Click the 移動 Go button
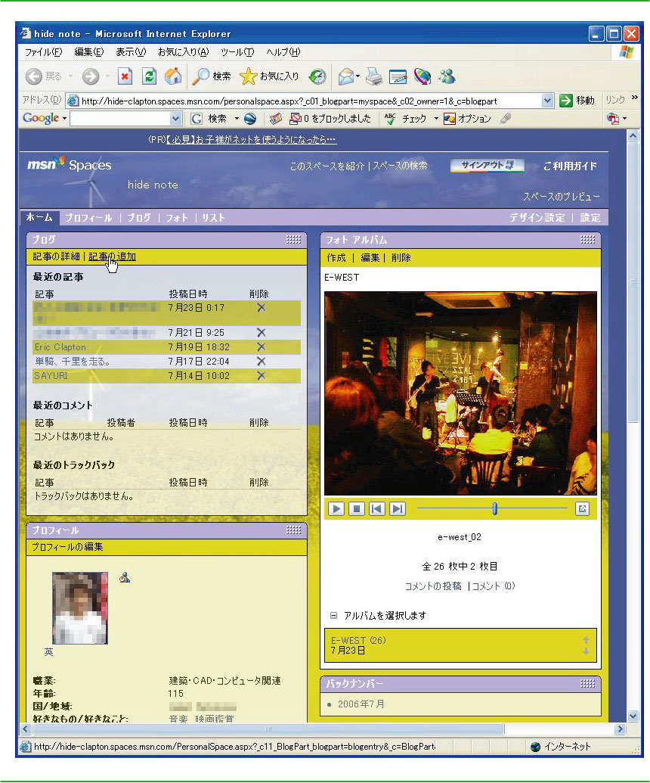The image size is (650, 783). tap(577, 101)
